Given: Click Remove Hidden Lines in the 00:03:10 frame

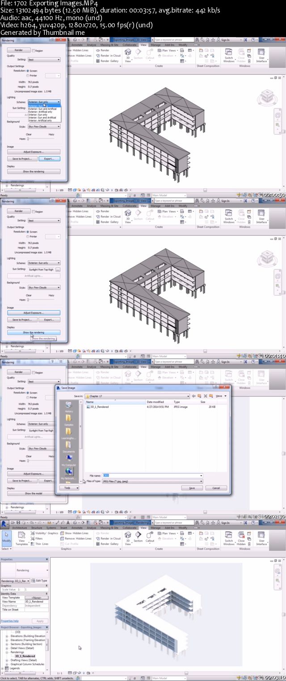Looking at the screenshot, I should point(76,538).
